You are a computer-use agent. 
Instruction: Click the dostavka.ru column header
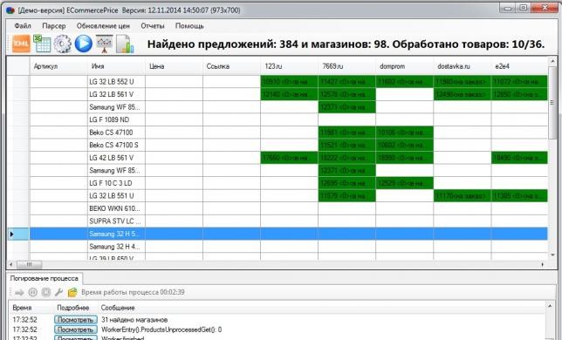point(463,66)
